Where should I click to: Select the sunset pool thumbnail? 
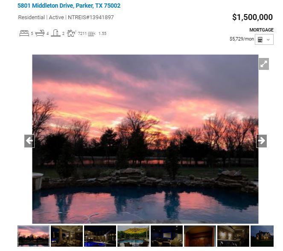[33, 236]
